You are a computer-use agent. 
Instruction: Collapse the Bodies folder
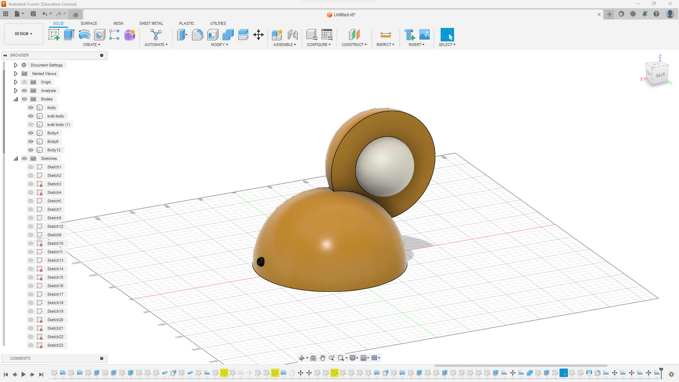coord(16,99)
